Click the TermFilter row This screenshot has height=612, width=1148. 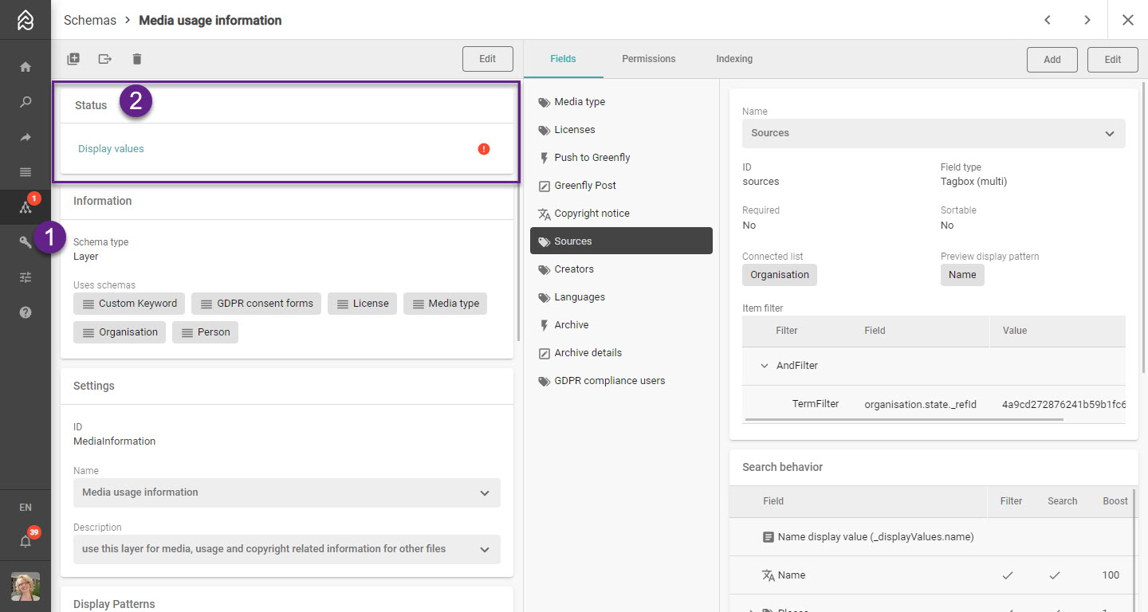[x=934, y=404]
